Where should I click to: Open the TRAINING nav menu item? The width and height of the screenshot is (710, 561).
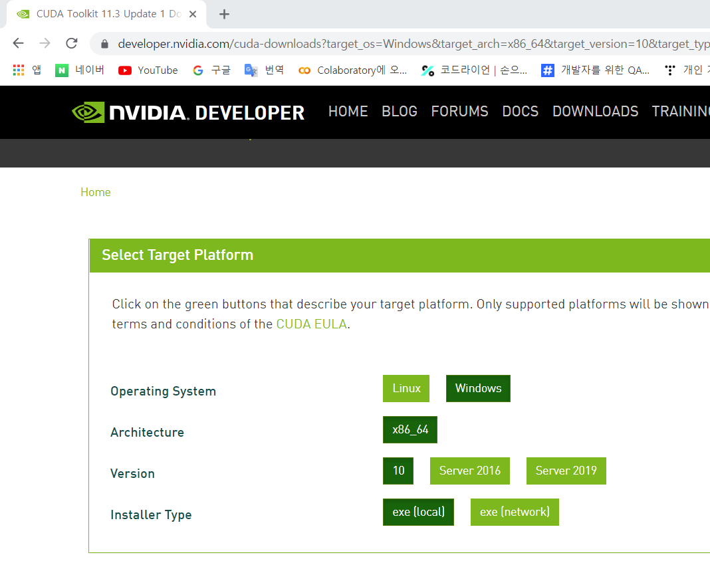(x=681, y=112)
